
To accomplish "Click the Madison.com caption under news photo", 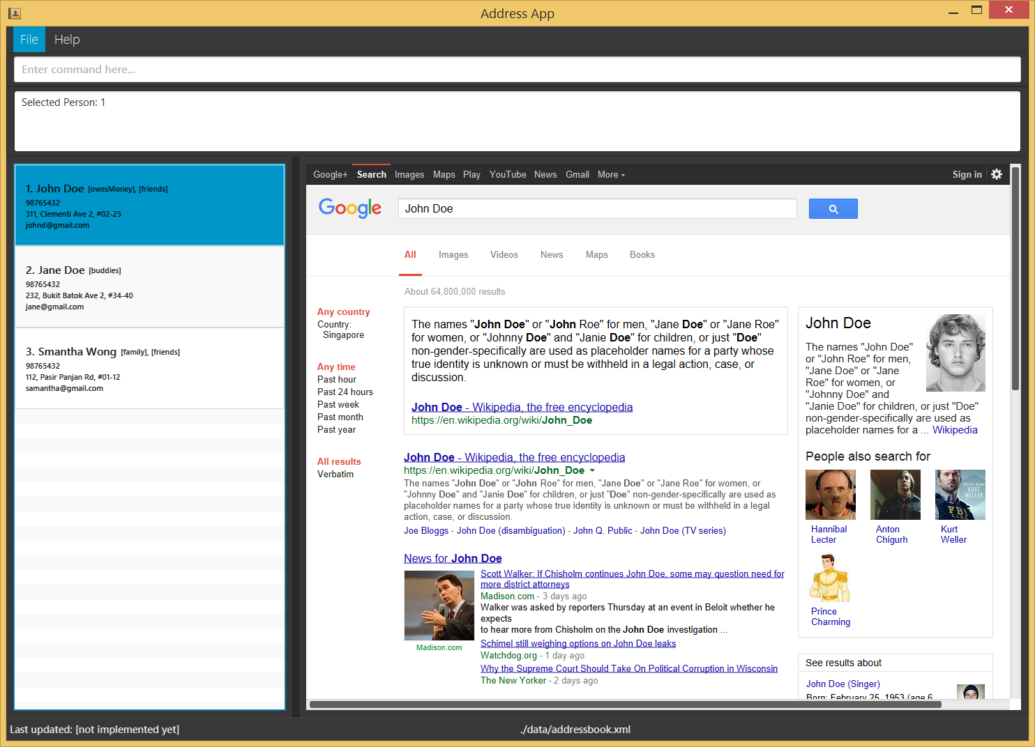I will tap(439, 648).
